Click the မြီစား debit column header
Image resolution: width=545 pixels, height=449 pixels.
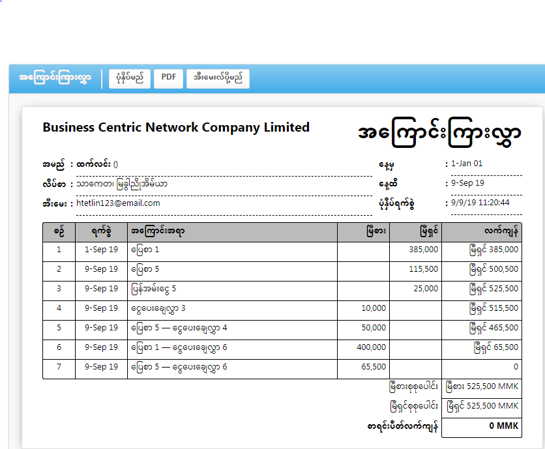(x=364, y=232)
